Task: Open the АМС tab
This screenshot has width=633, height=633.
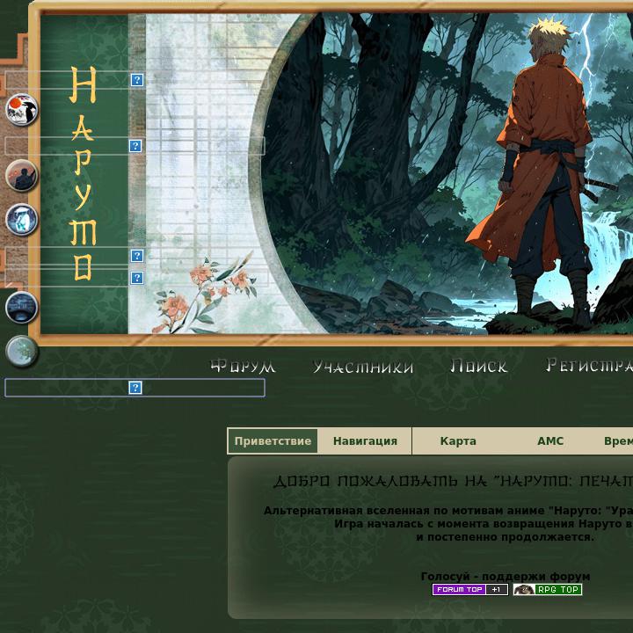Action: point(550,441)
